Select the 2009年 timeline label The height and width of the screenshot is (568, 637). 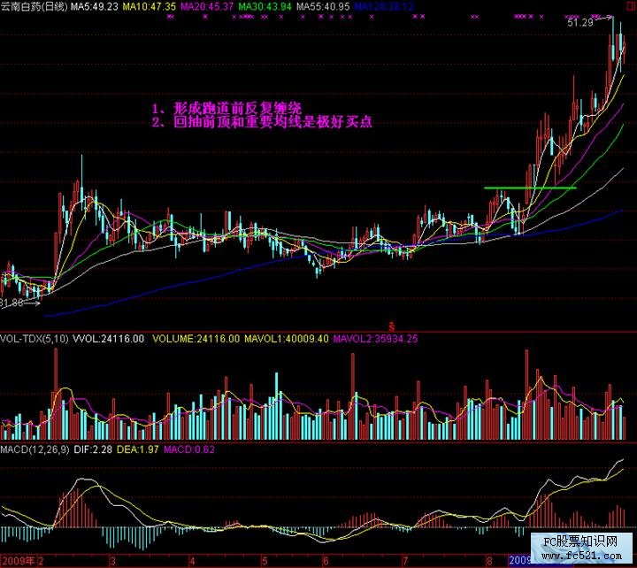coord(19,561)
